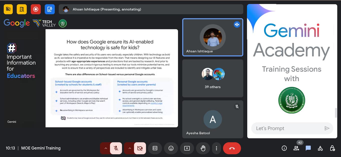Click the present now screen share button
This screenshot has width=341, height=157.
click(187, 148)
